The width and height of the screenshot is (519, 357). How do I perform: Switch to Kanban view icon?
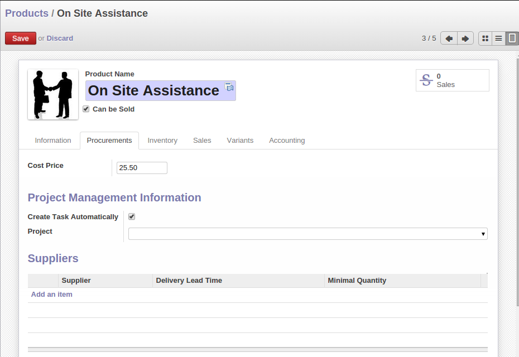pos(485,38)
